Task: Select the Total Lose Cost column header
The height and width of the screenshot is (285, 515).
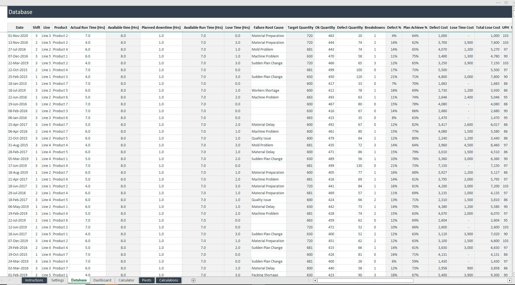Action: [488, 27]
